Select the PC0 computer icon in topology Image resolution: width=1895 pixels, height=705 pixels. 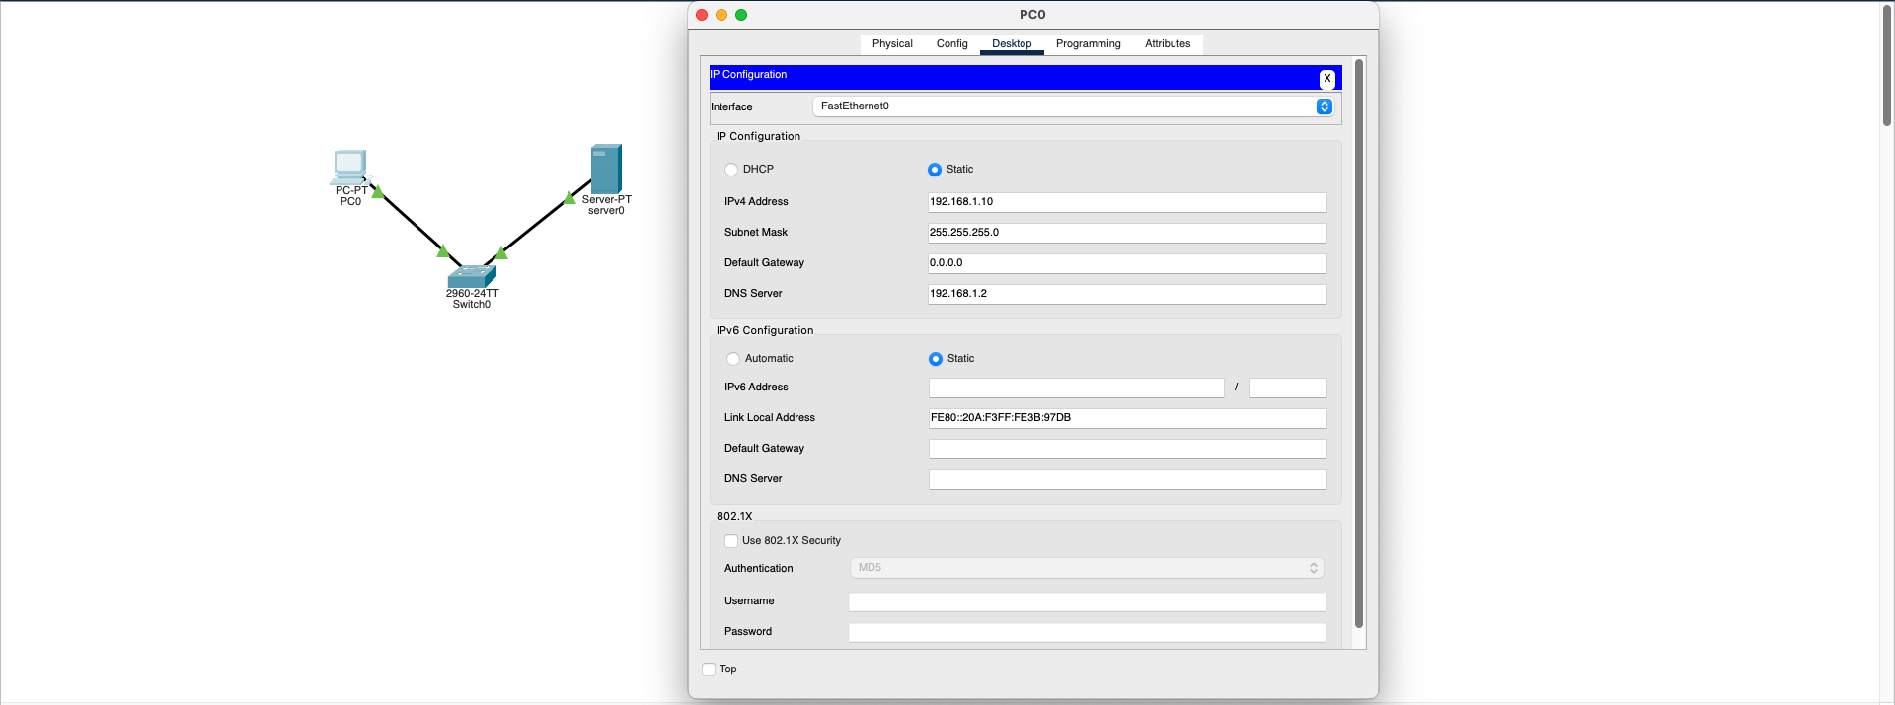click(x=349, y=167)
